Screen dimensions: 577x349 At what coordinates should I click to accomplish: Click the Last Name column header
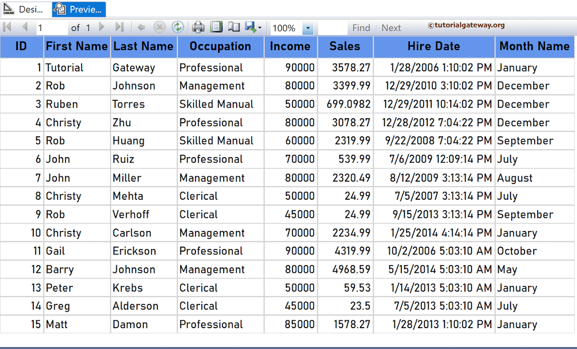[x=144, y=47]
